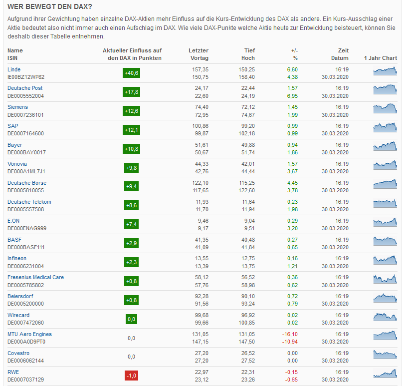View Deutsche Börse 1-year chart thumbnail
This screenshot has height=386, width=405.
point(385,184)
